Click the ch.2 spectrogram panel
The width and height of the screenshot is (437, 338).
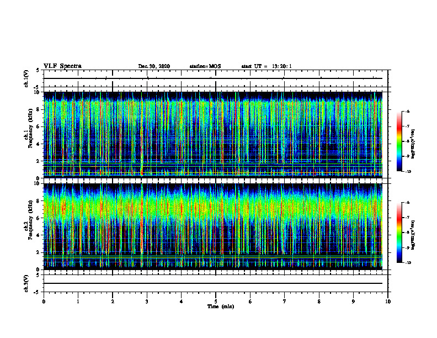[213, 226]
